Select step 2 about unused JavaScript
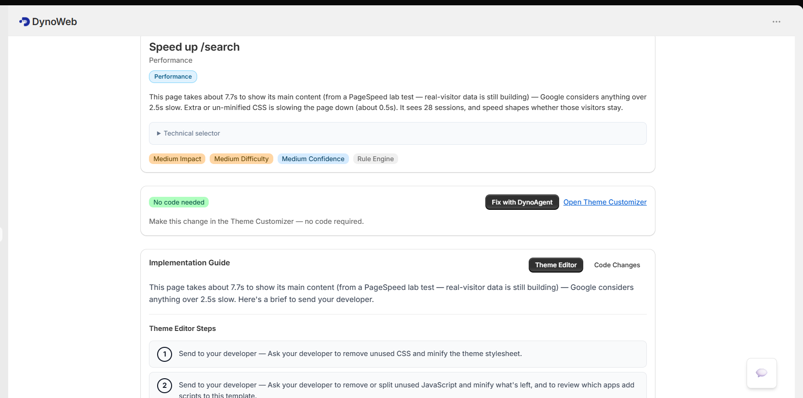The height and width of the screenshot is (398, 803). tap(398, 385)
